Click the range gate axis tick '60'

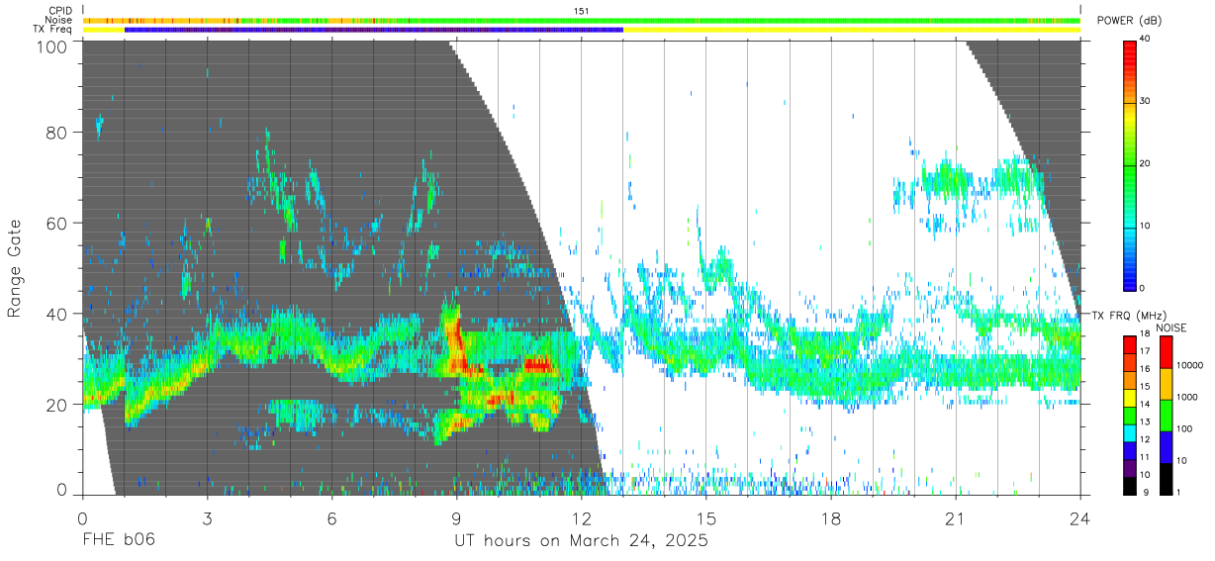pyautogui.click(x=56, y=224)
